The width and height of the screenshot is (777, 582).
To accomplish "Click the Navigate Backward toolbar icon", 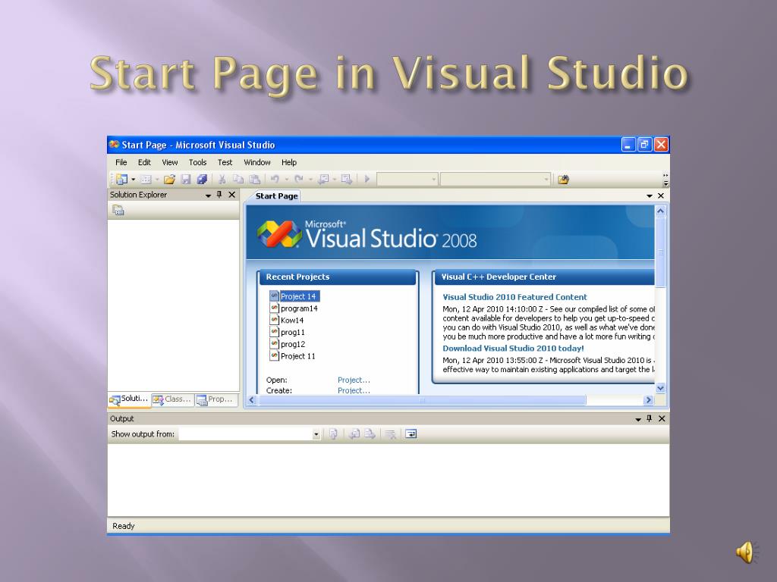I will point(323,179).
